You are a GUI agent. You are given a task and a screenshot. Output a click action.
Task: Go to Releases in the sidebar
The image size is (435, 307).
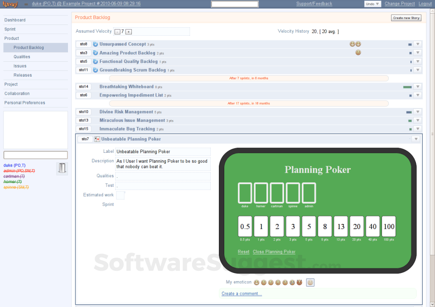23,75
